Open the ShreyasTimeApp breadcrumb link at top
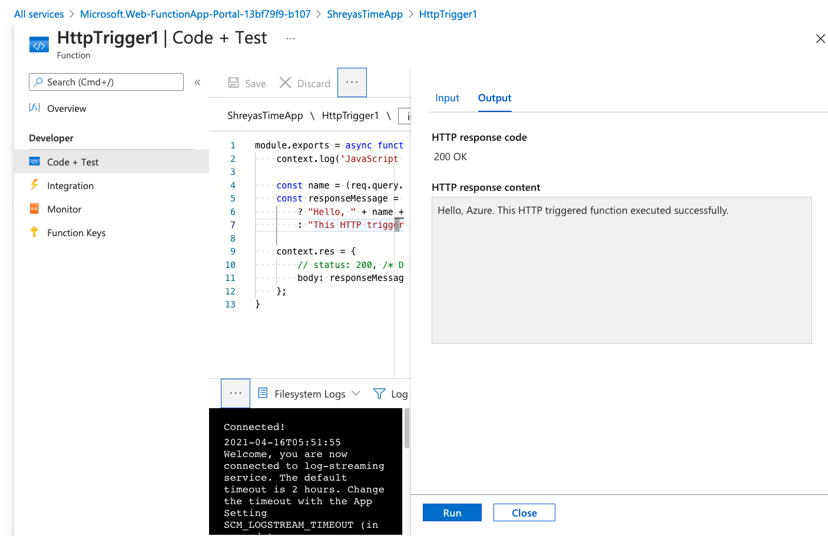 click(365, 14)
